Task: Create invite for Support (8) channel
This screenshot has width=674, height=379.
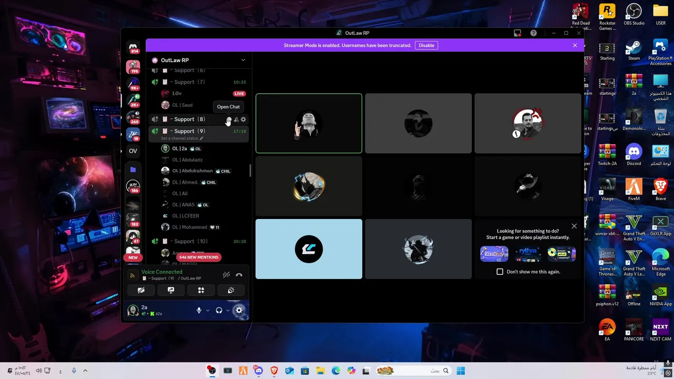Action: pyautogui.click(x=236, y=119)
